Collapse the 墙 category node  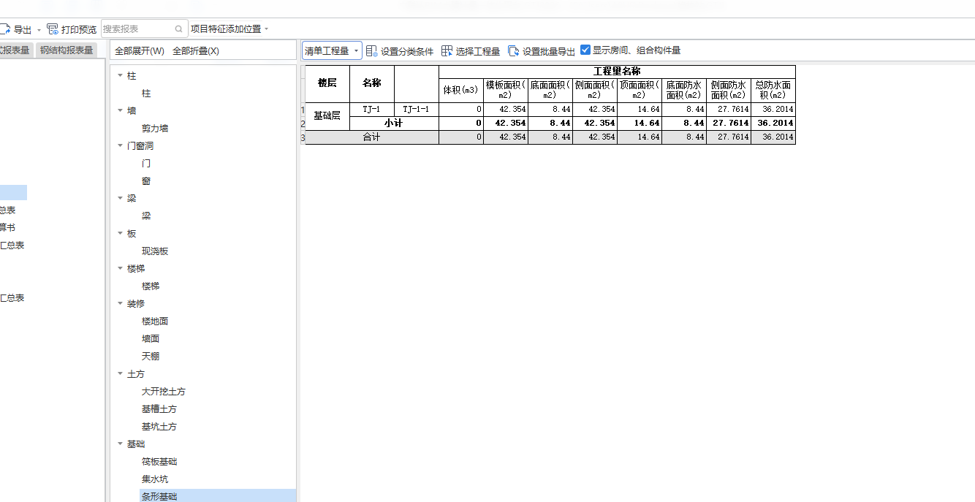tap(121, 111)
